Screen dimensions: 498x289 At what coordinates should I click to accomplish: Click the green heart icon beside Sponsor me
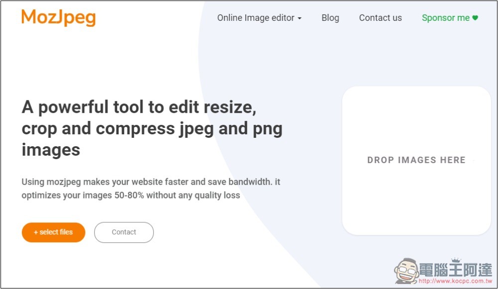[x=475, y=18]
